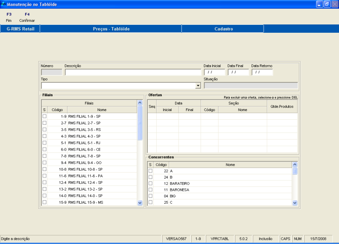Image resolution: width=339 pixels, height=244 pixels.
Task: Click the Qtde.Produtos column header
Action: coord(282,107)
